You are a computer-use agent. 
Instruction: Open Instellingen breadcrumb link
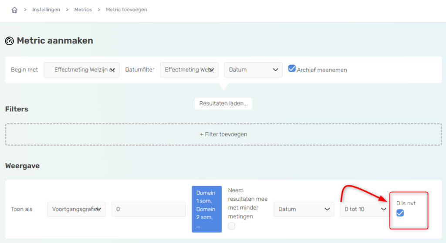click(46, 10)
